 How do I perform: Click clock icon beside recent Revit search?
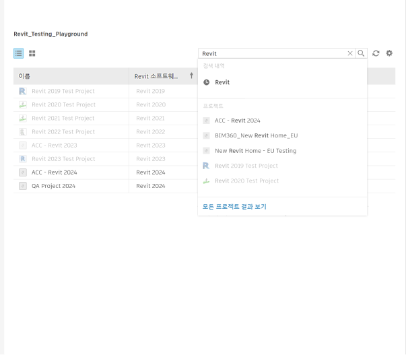point(206,82)
